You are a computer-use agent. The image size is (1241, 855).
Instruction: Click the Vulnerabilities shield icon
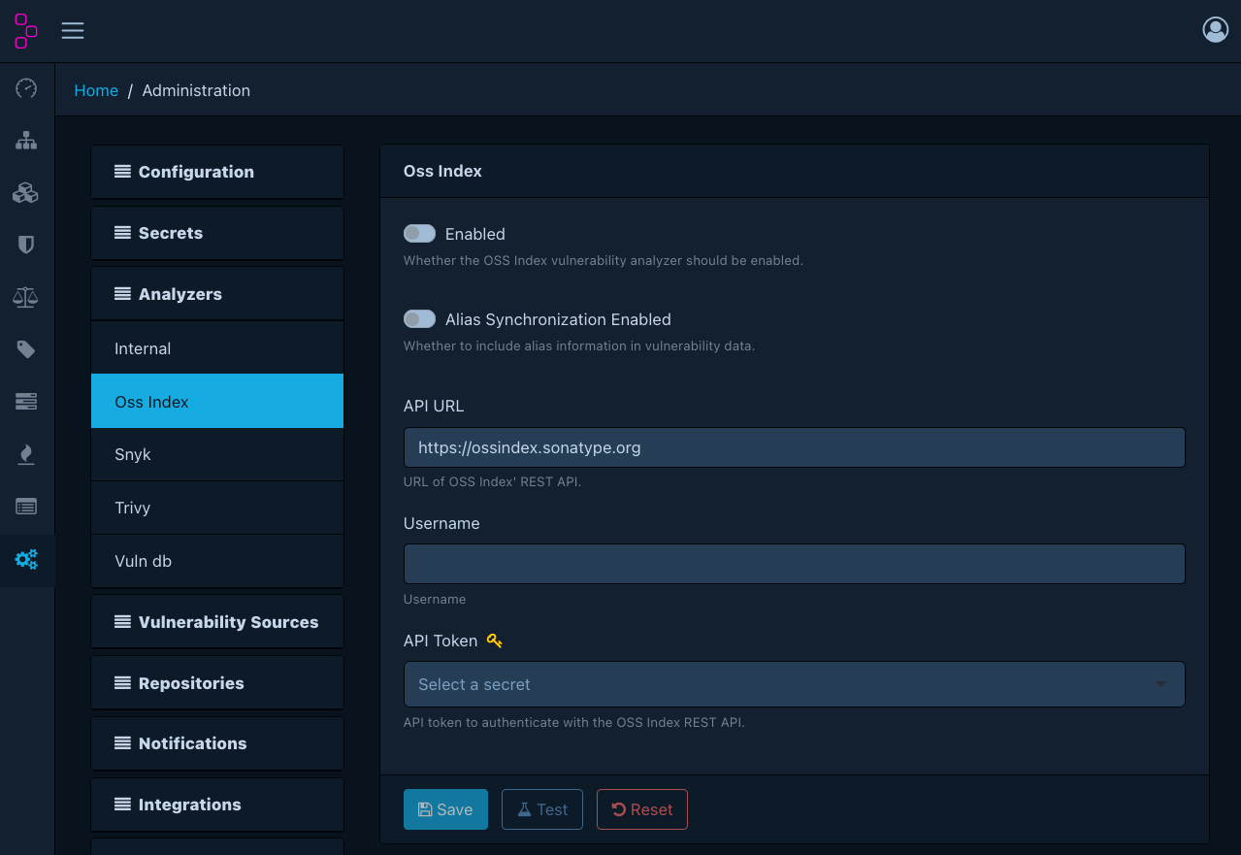click(25, 245)
